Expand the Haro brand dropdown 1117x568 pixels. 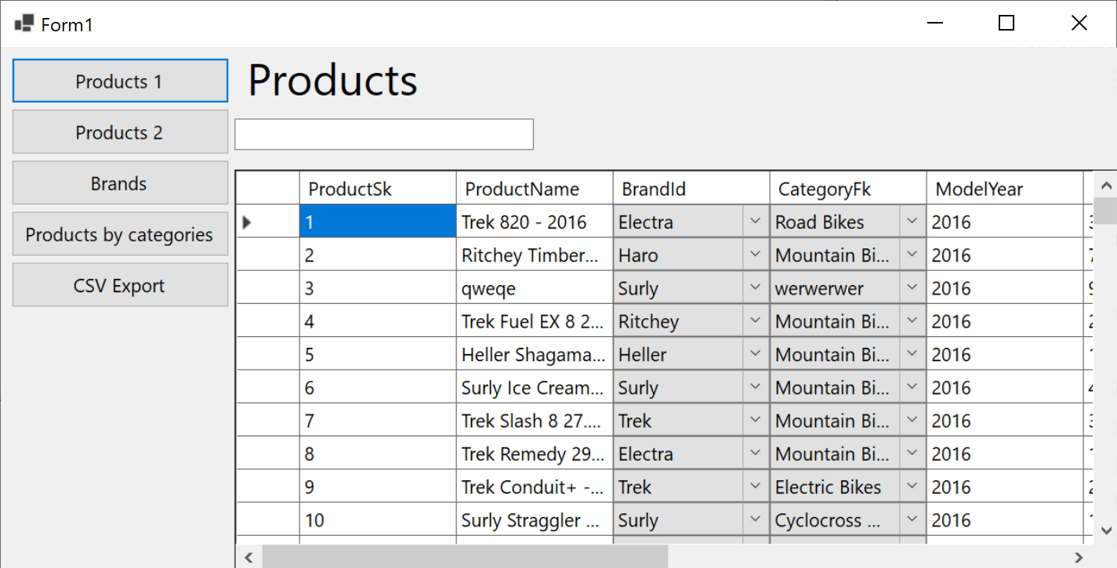[x=755, y=255]
